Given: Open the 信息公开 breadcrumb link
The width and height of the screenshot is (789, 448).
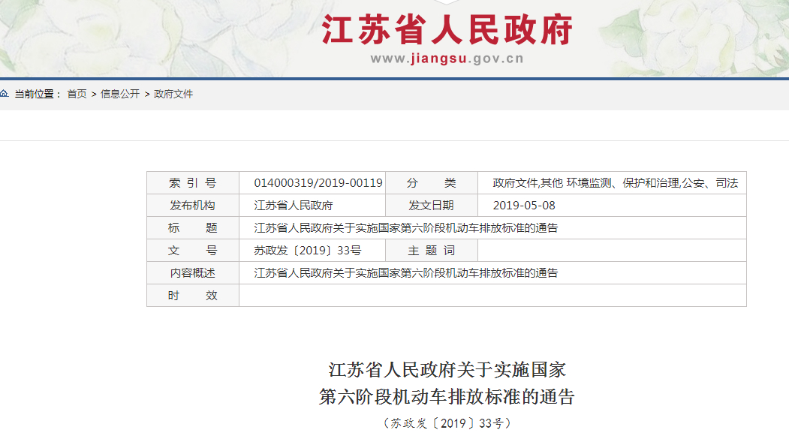Looking at the screenshot, I should [x=120, y=94].
